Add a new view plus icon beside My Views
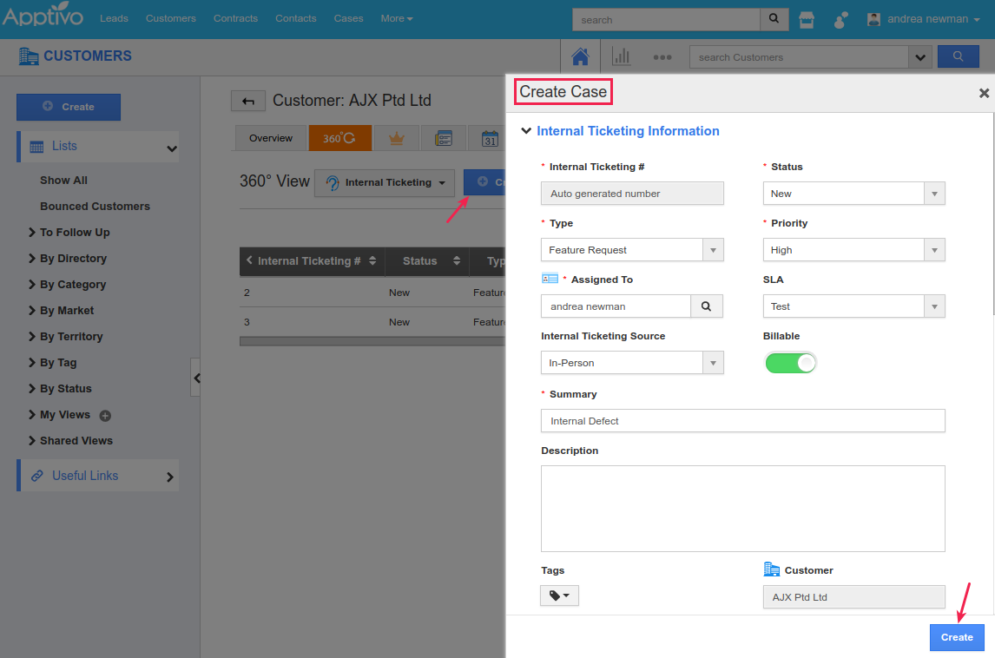 105,416
